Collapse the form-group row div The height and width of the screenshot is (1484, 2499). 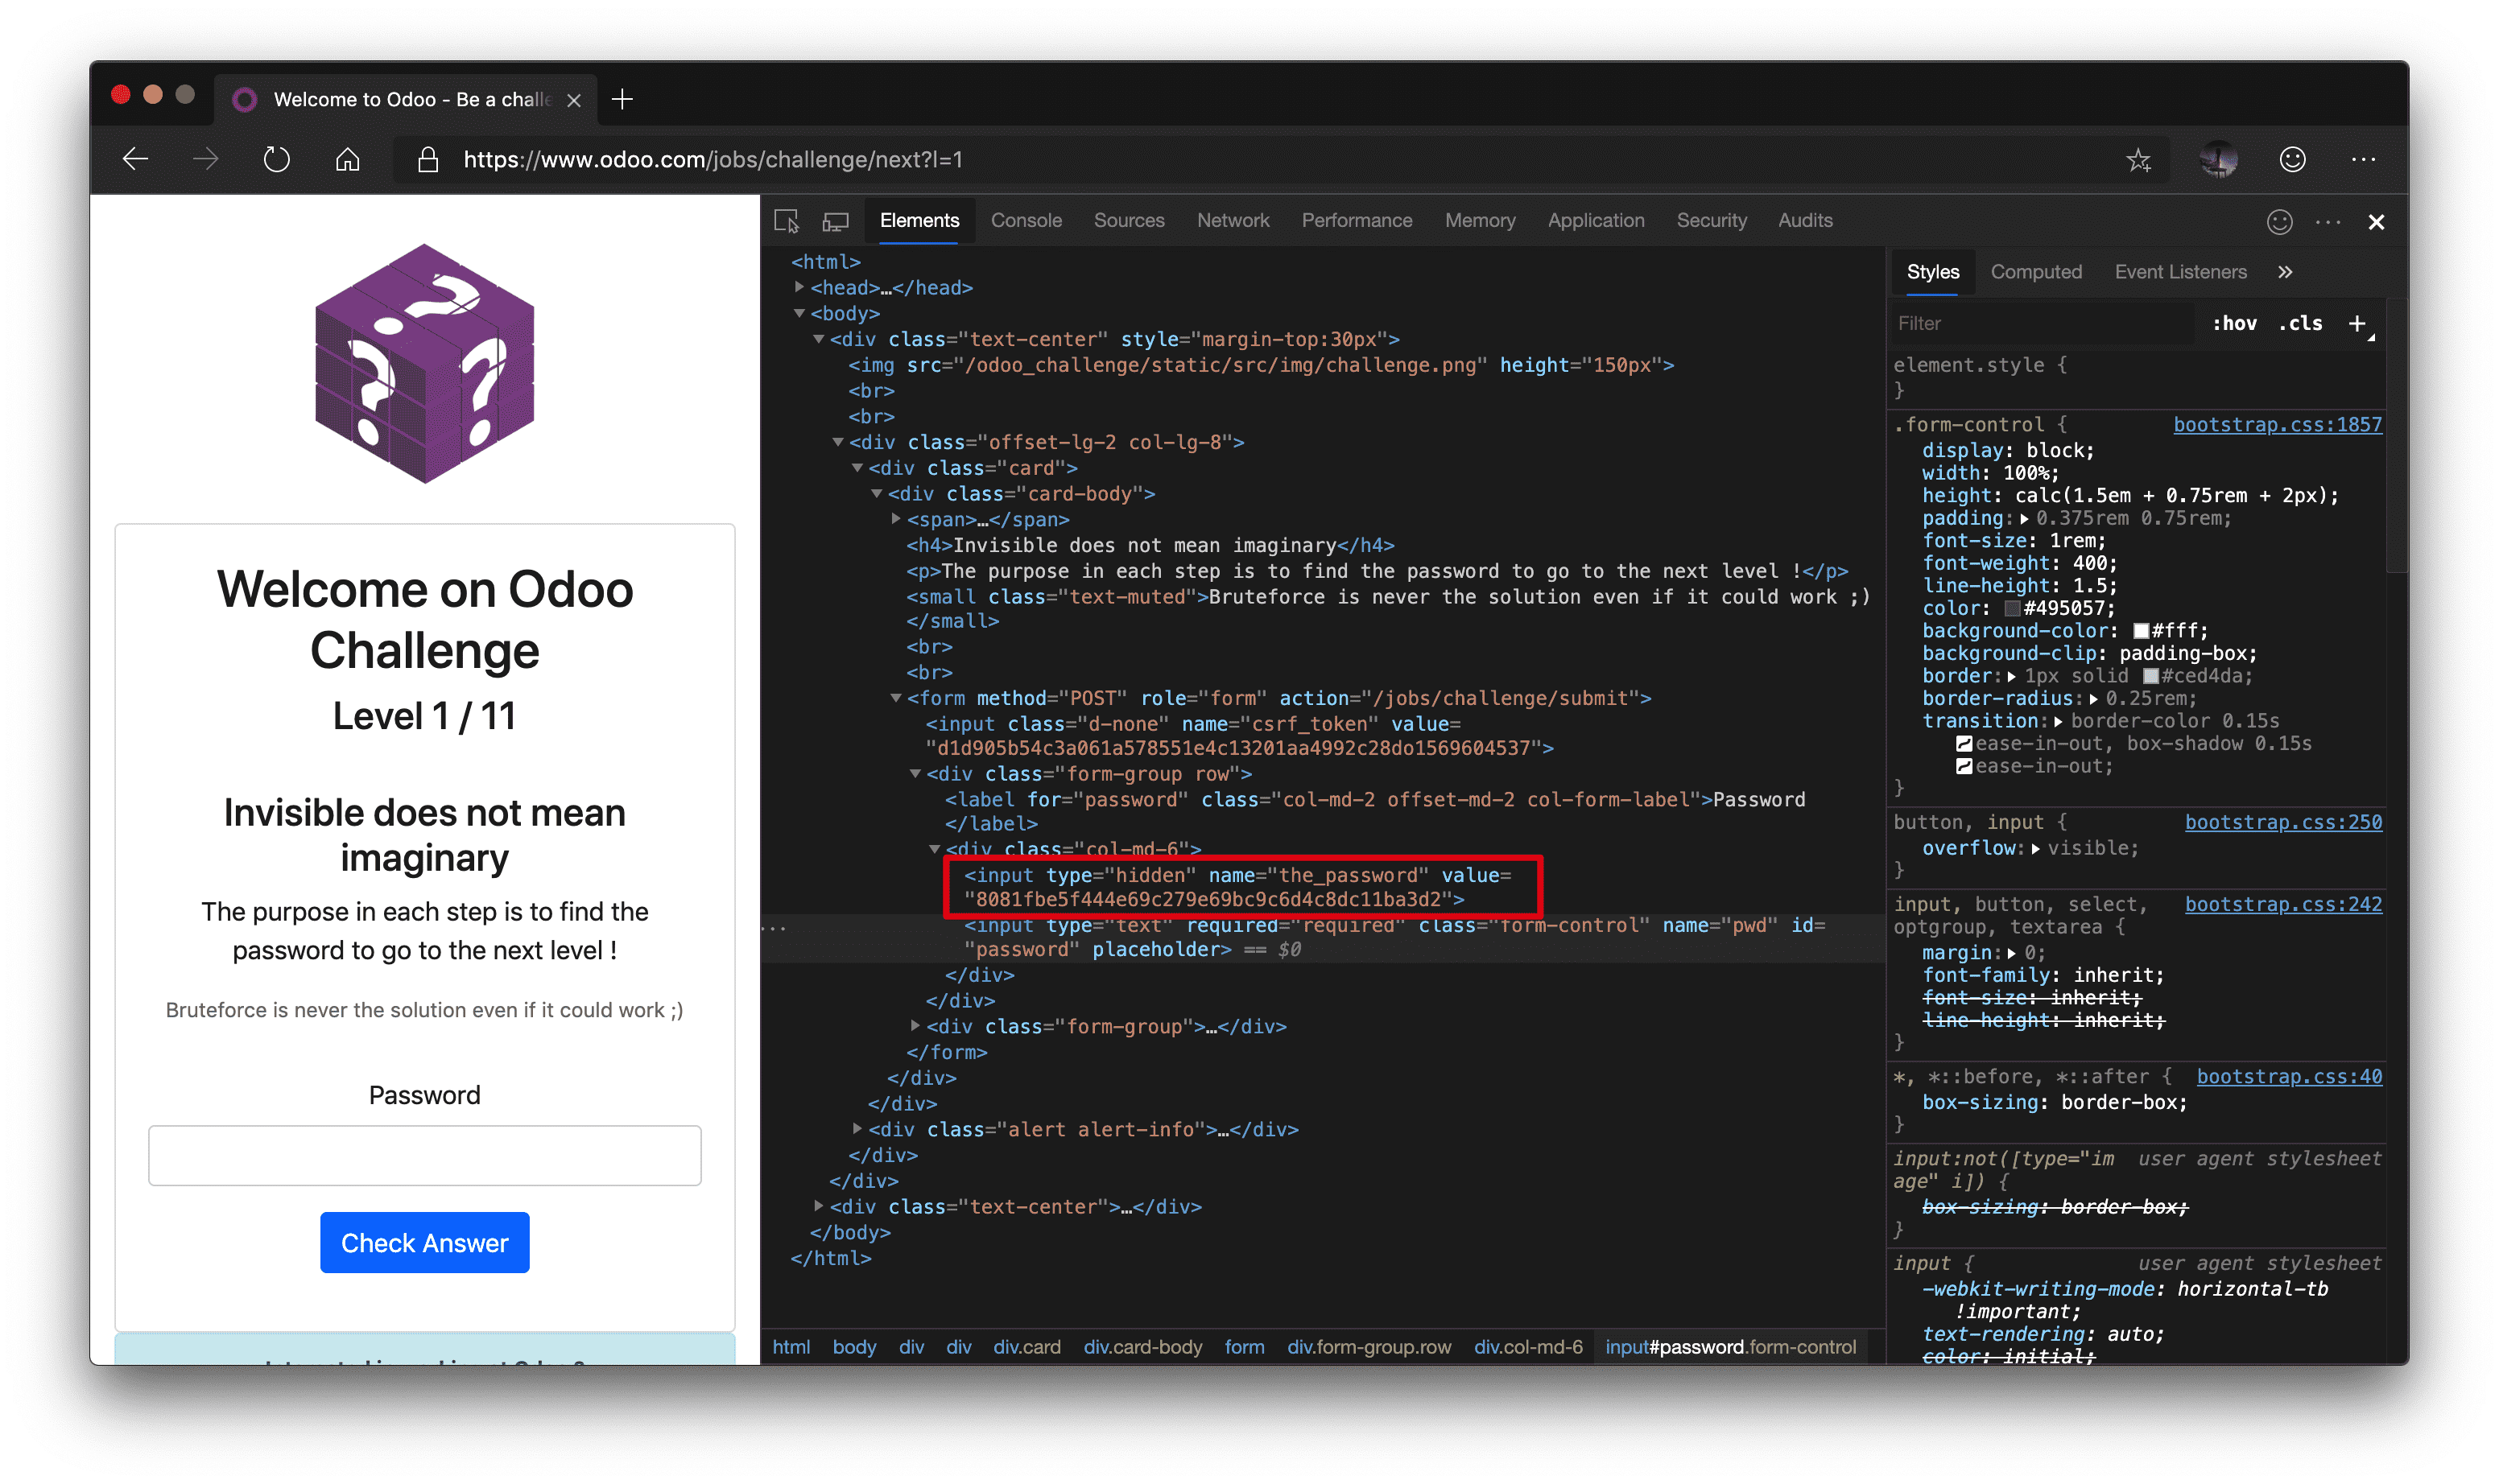[915, 774]
